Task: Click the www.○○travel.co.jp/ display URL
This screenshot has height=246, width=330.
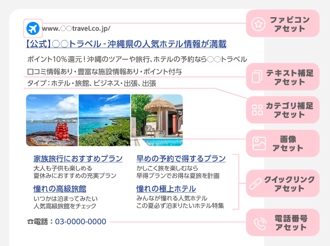Action: (76, 28)
